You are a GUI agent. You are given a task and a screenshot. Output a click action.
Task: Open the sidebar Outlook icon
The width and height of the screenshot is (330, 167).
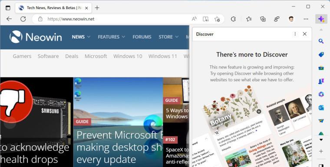tap(321, 108)
